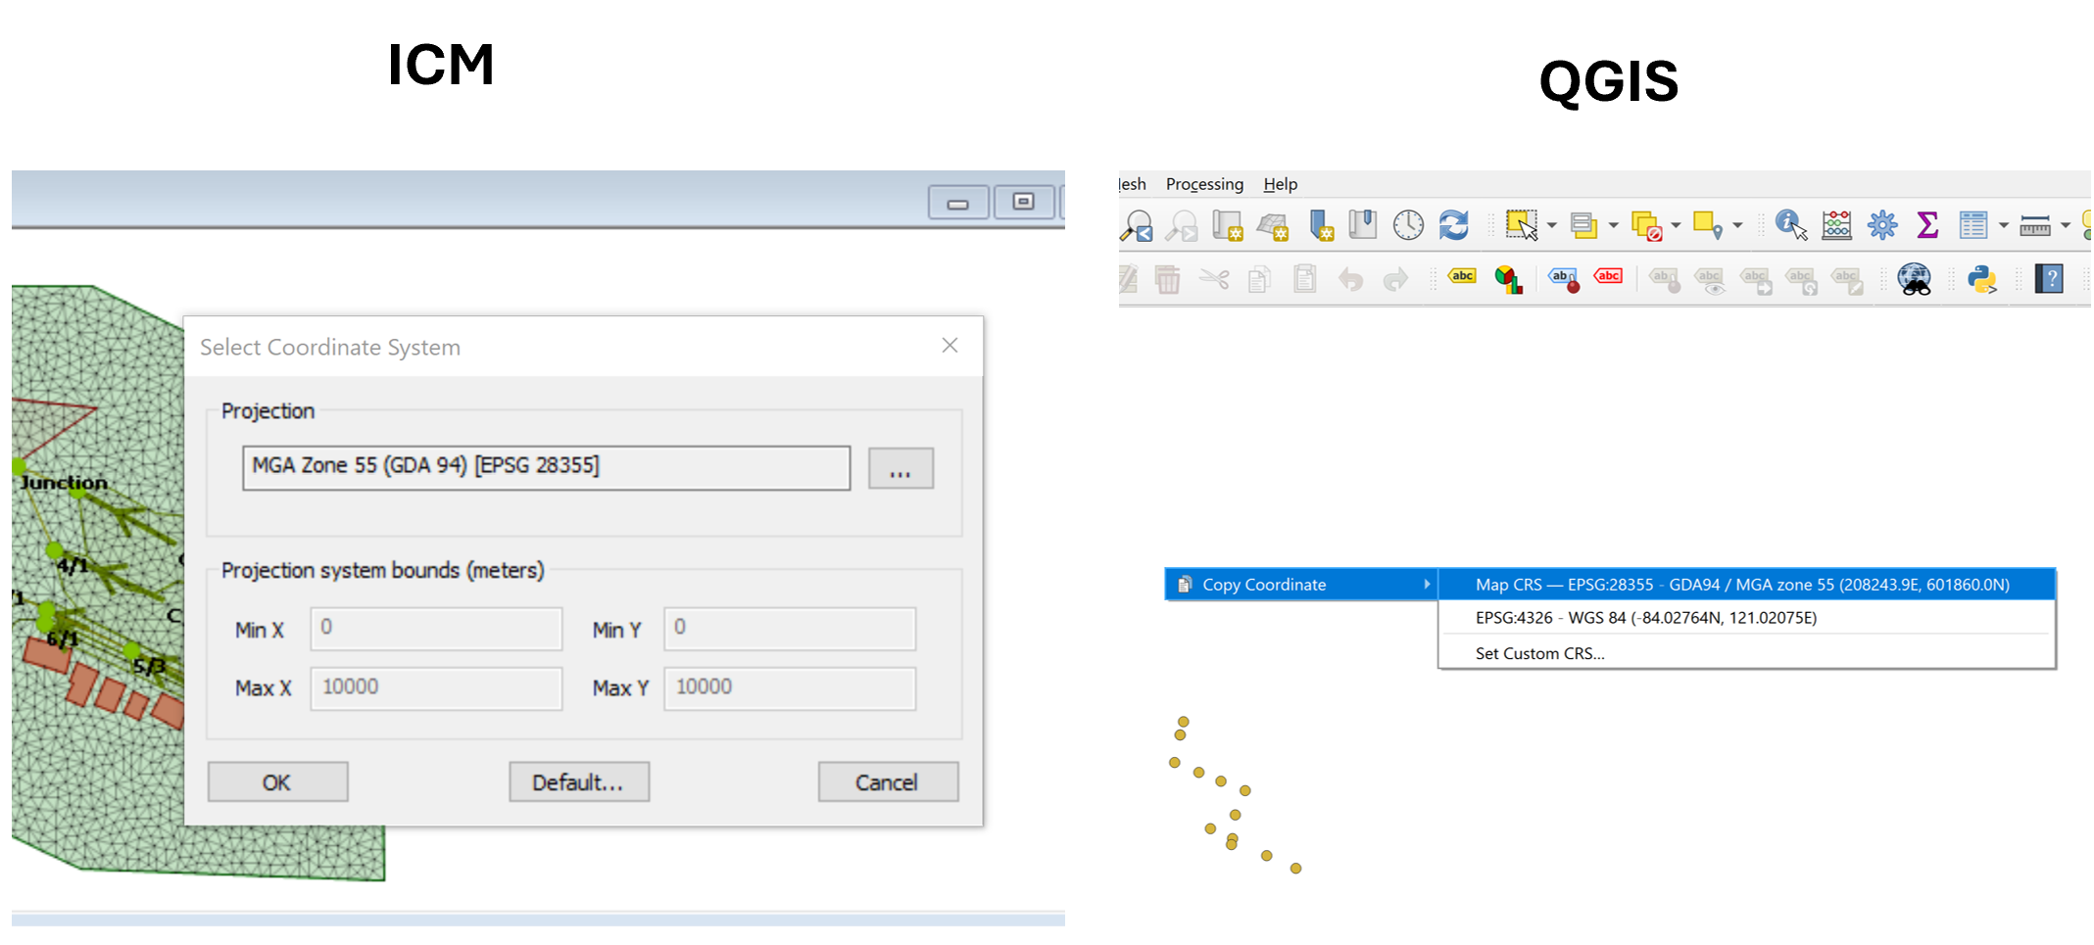Click Set Custom CRS in context menu
This screenshot has height=945, width=2094.
pyautogui.click(x=1539, y=653)
